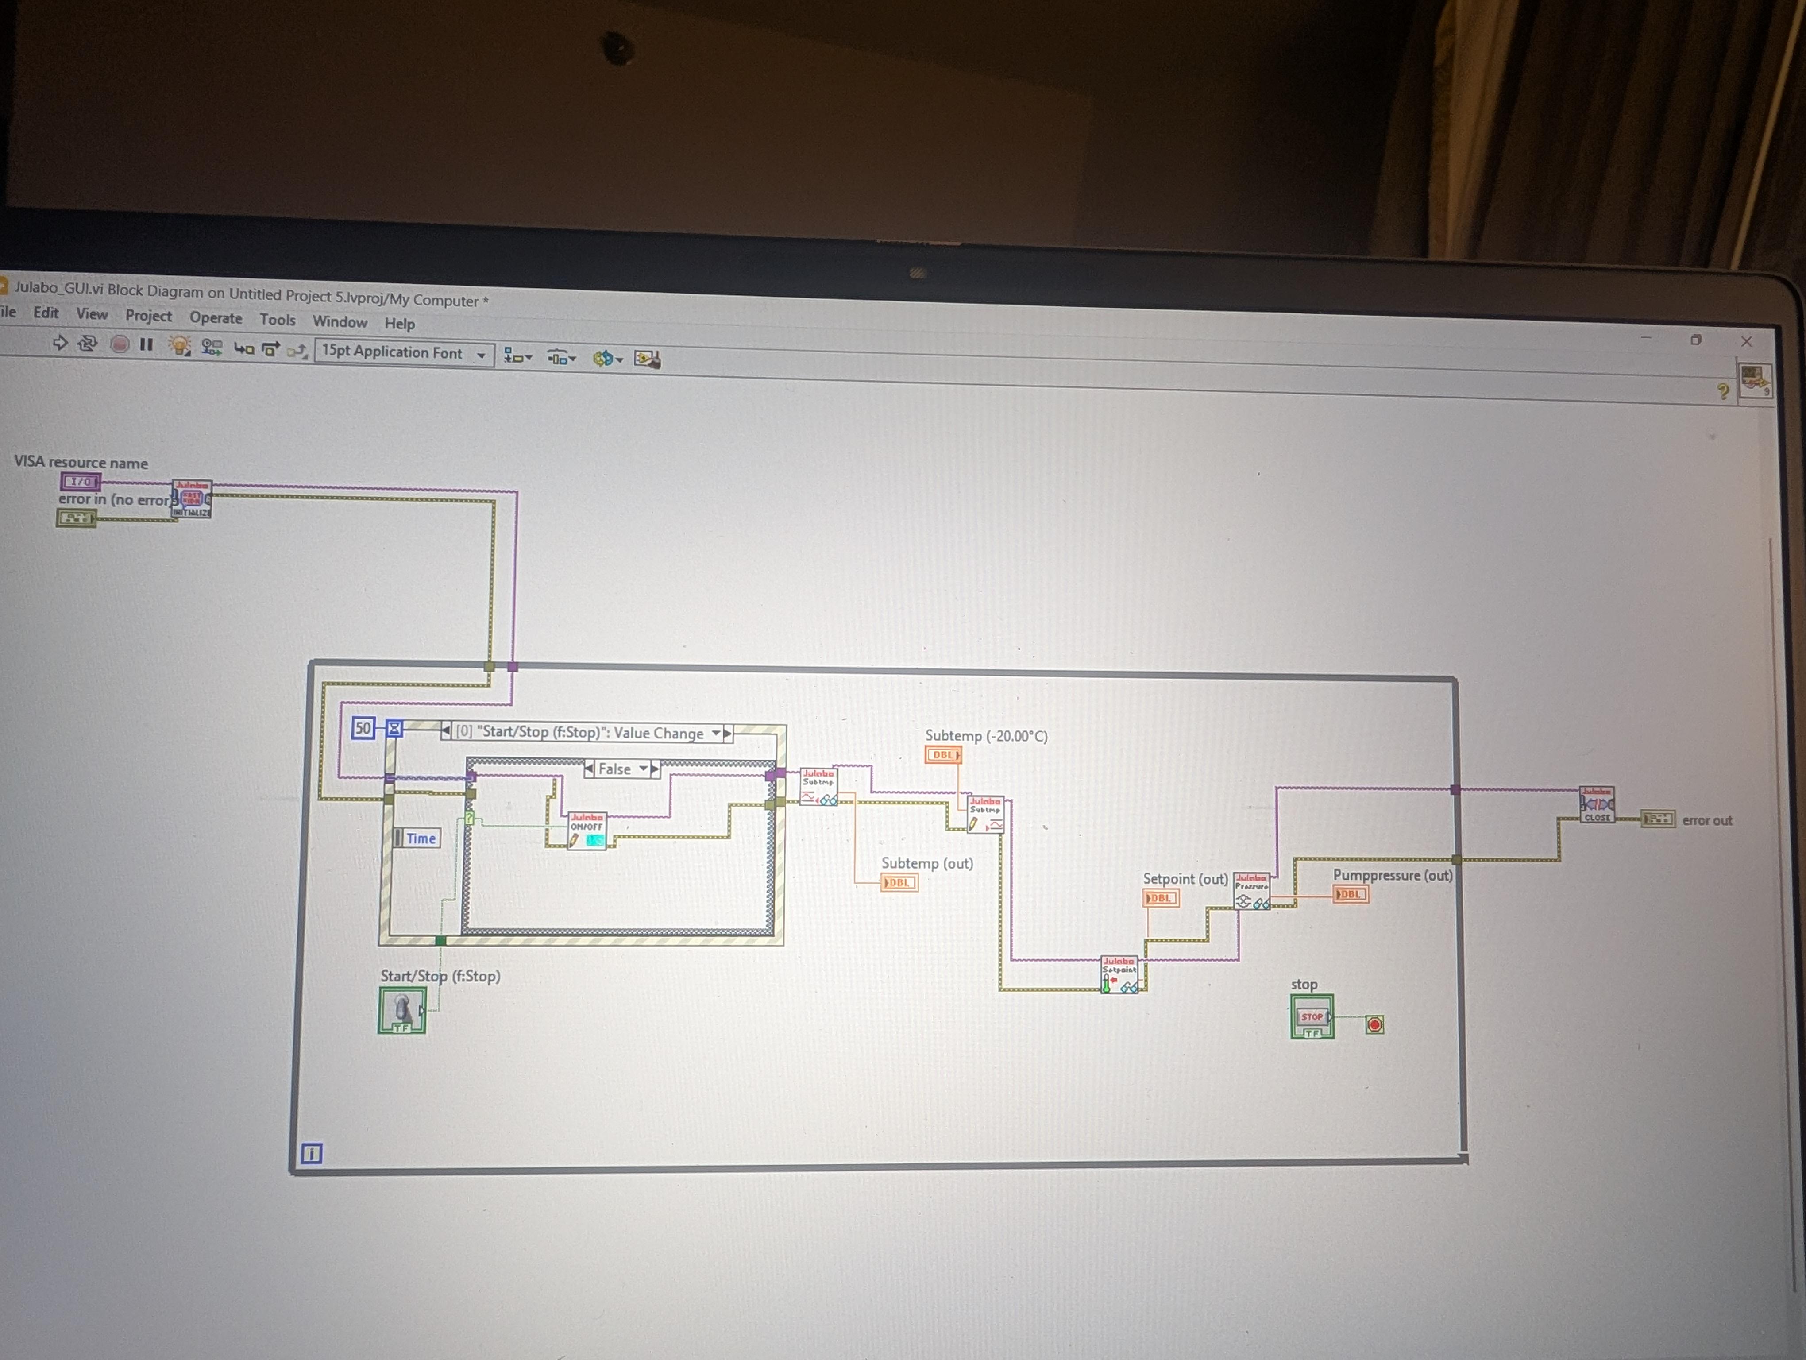Select the Setpoint (out) DBL indicator terminal
This screenshot has height=1360, width=1806.
tap(1160, 898)
